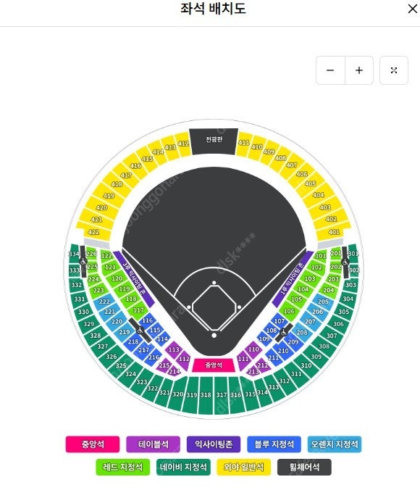This screenshot has width=420, height=498.
Task: Select the wheelchair icon near section 115
Action: [140, 331]
